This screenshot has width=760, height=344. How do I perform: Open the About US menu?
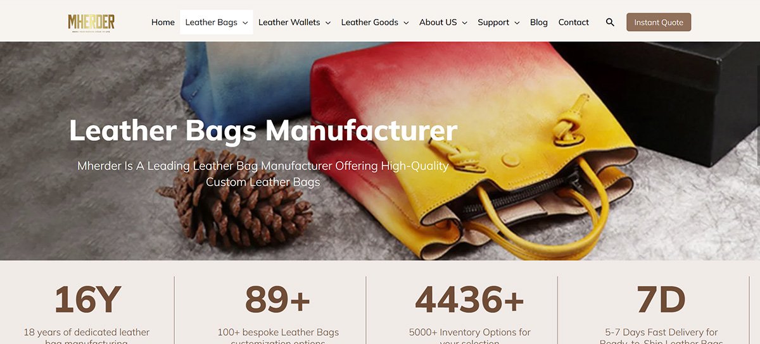438,22
